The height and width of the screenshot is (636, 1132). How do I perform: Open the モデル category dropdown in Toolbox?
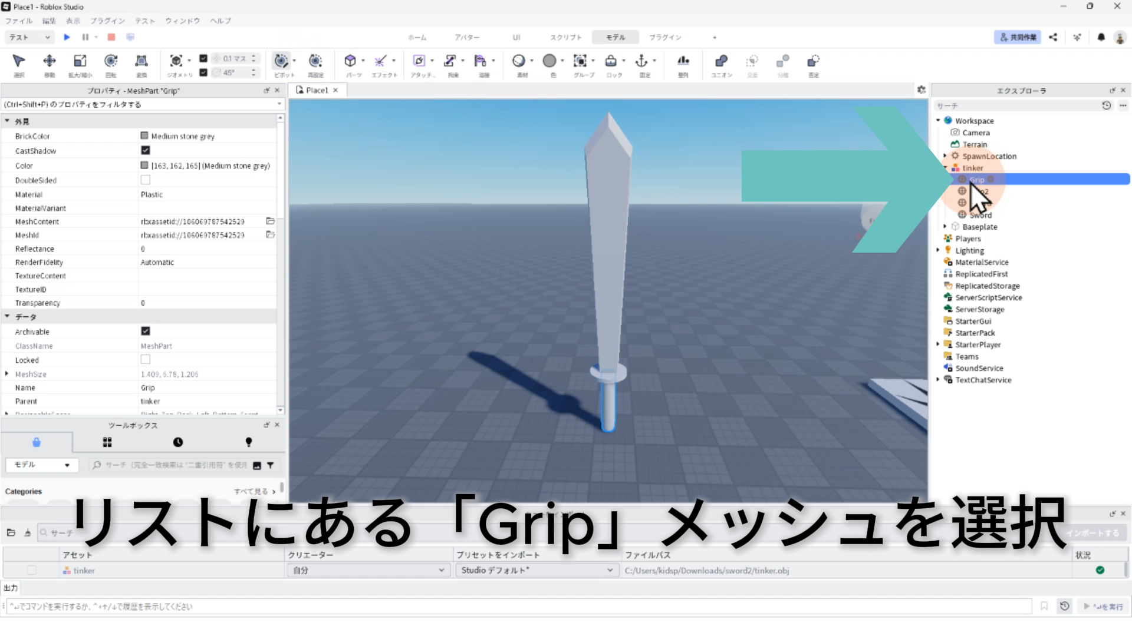click(41, 465)
